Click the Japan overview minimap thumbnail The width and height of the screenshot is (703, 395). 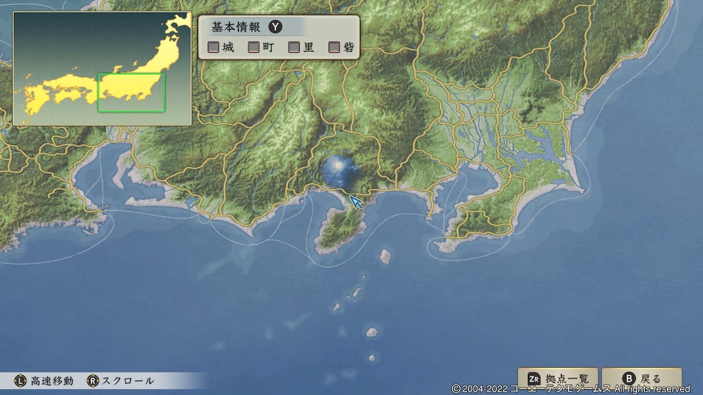point(102,66)
